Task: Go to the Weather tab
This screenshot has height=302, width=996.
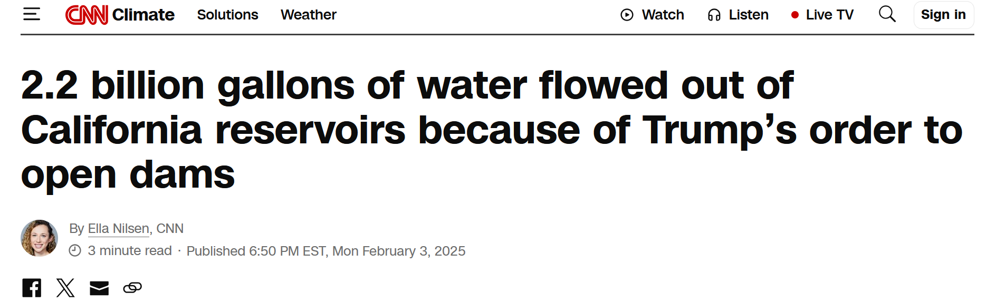Action: click(309, 15)
